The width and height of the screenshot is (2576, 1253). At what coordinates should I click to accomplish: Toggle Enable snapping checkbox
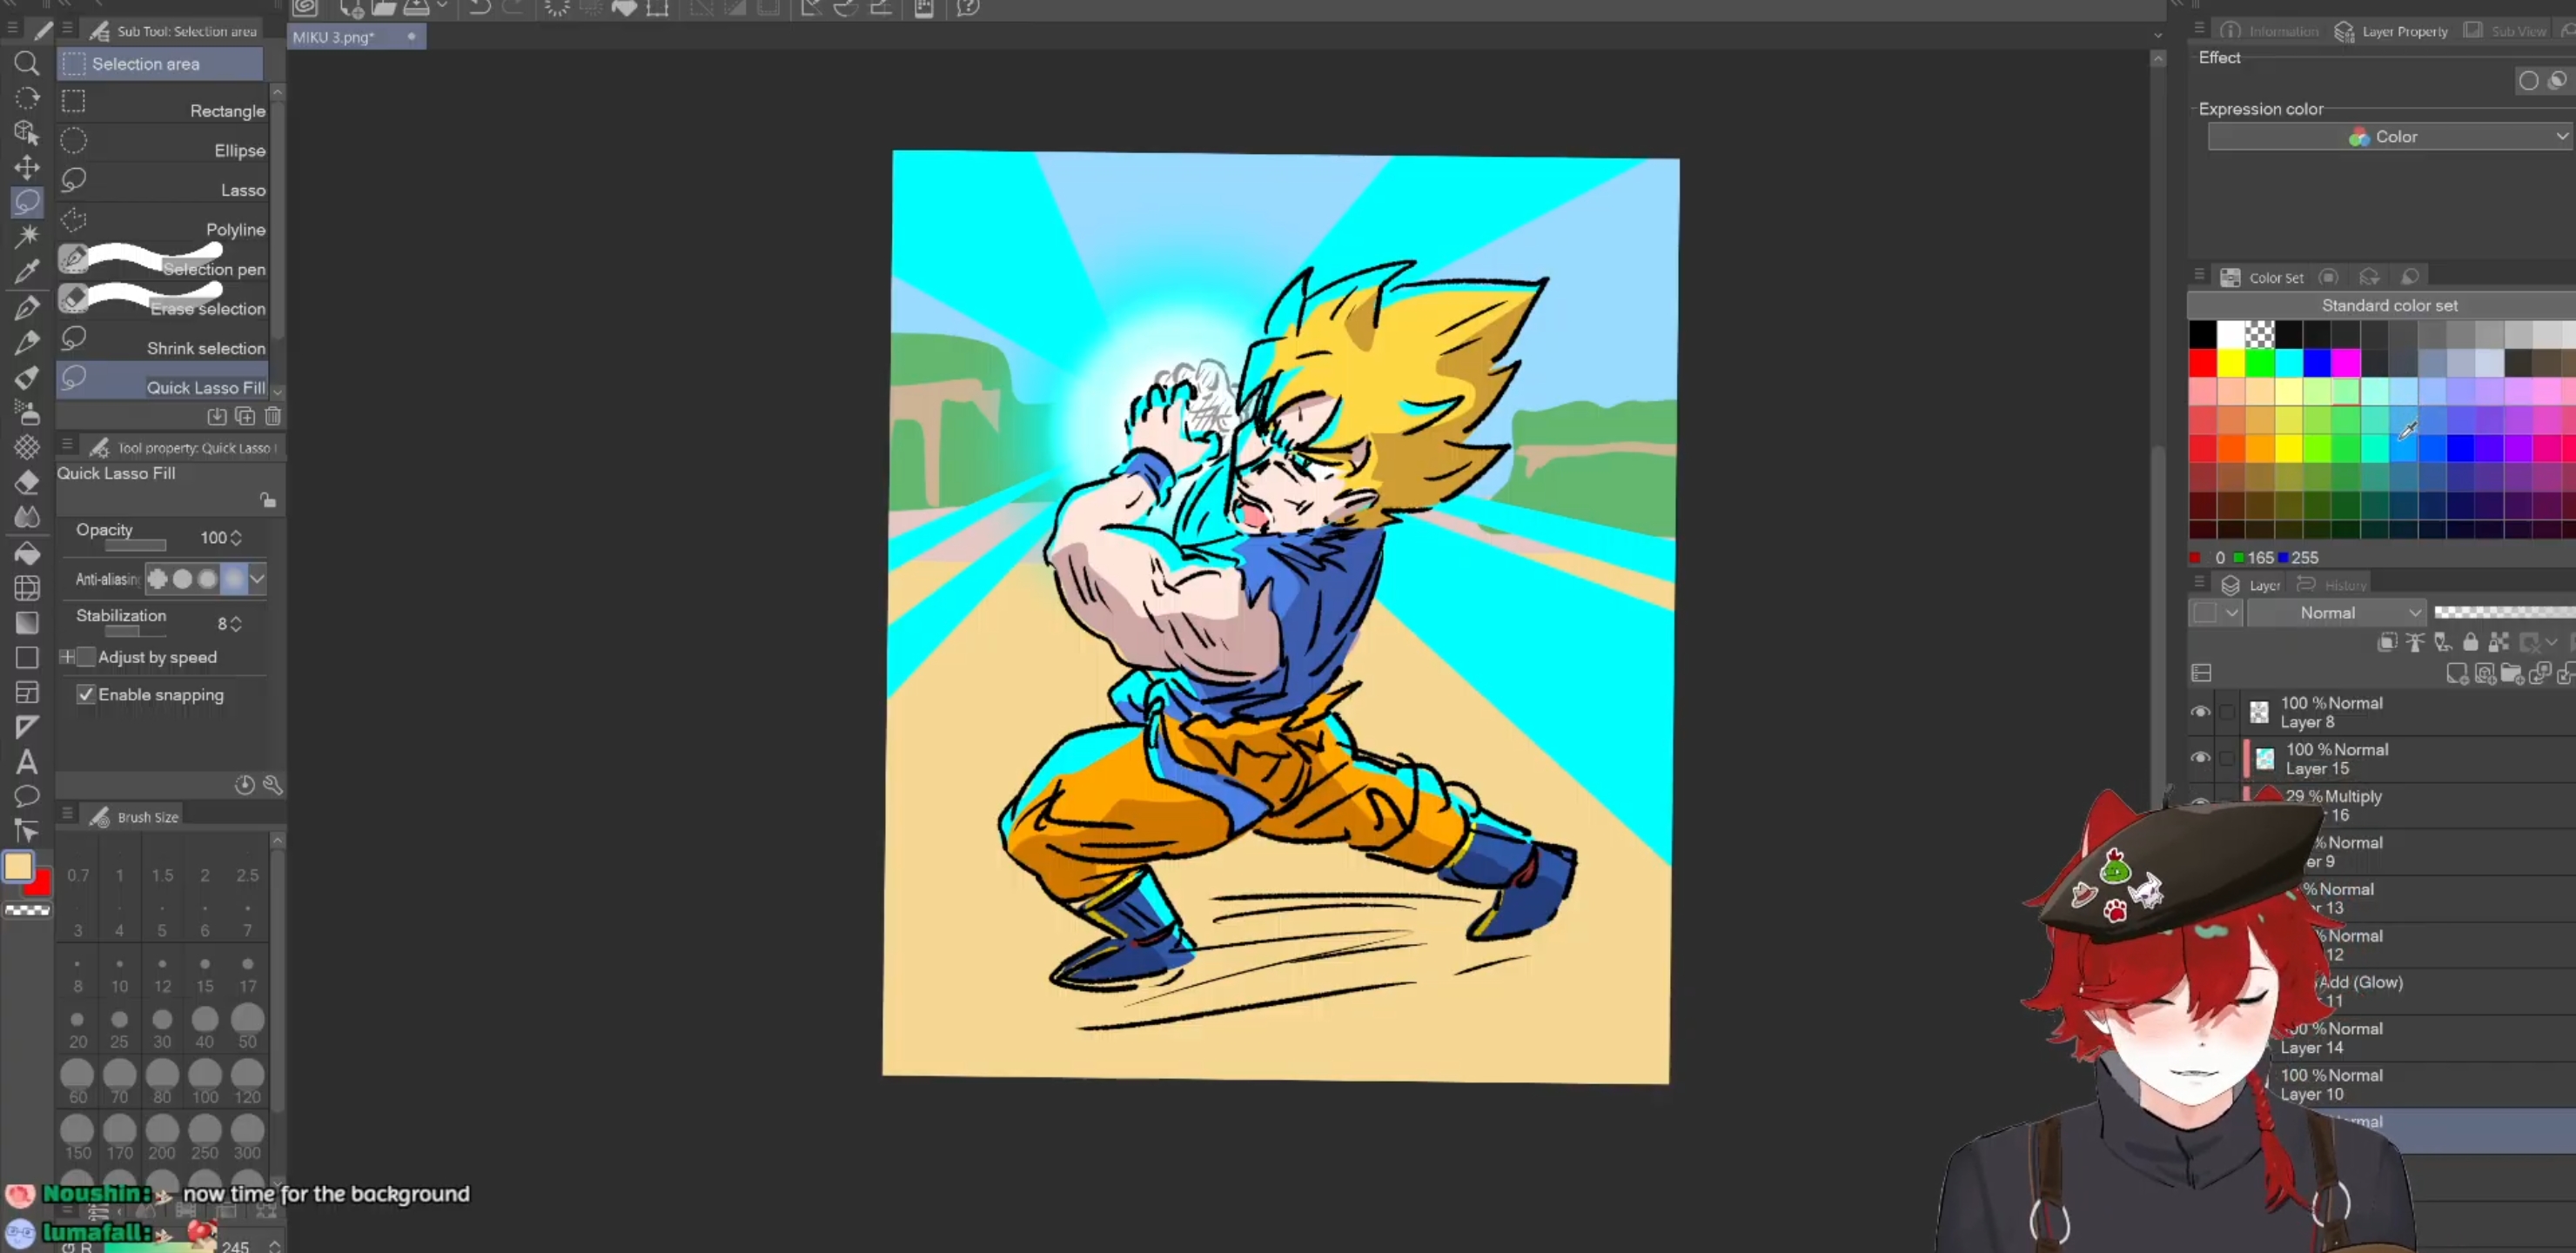click(86, 694)
